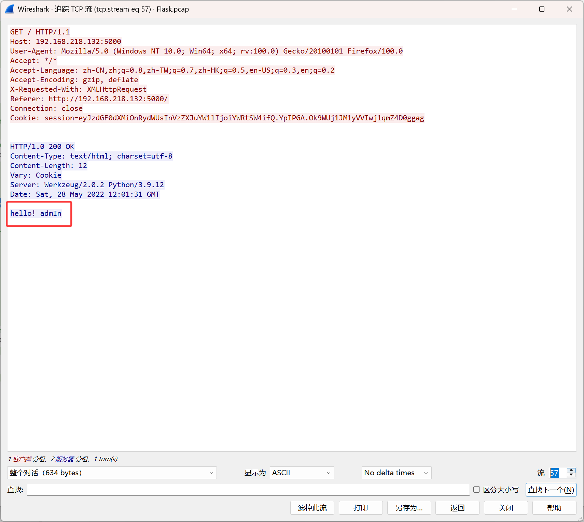Open the 整个对话 (634 bytes) conversation dropdown
Image resolution: width=584 pixels, height=522 pixels.
click(x=112, y=473)
